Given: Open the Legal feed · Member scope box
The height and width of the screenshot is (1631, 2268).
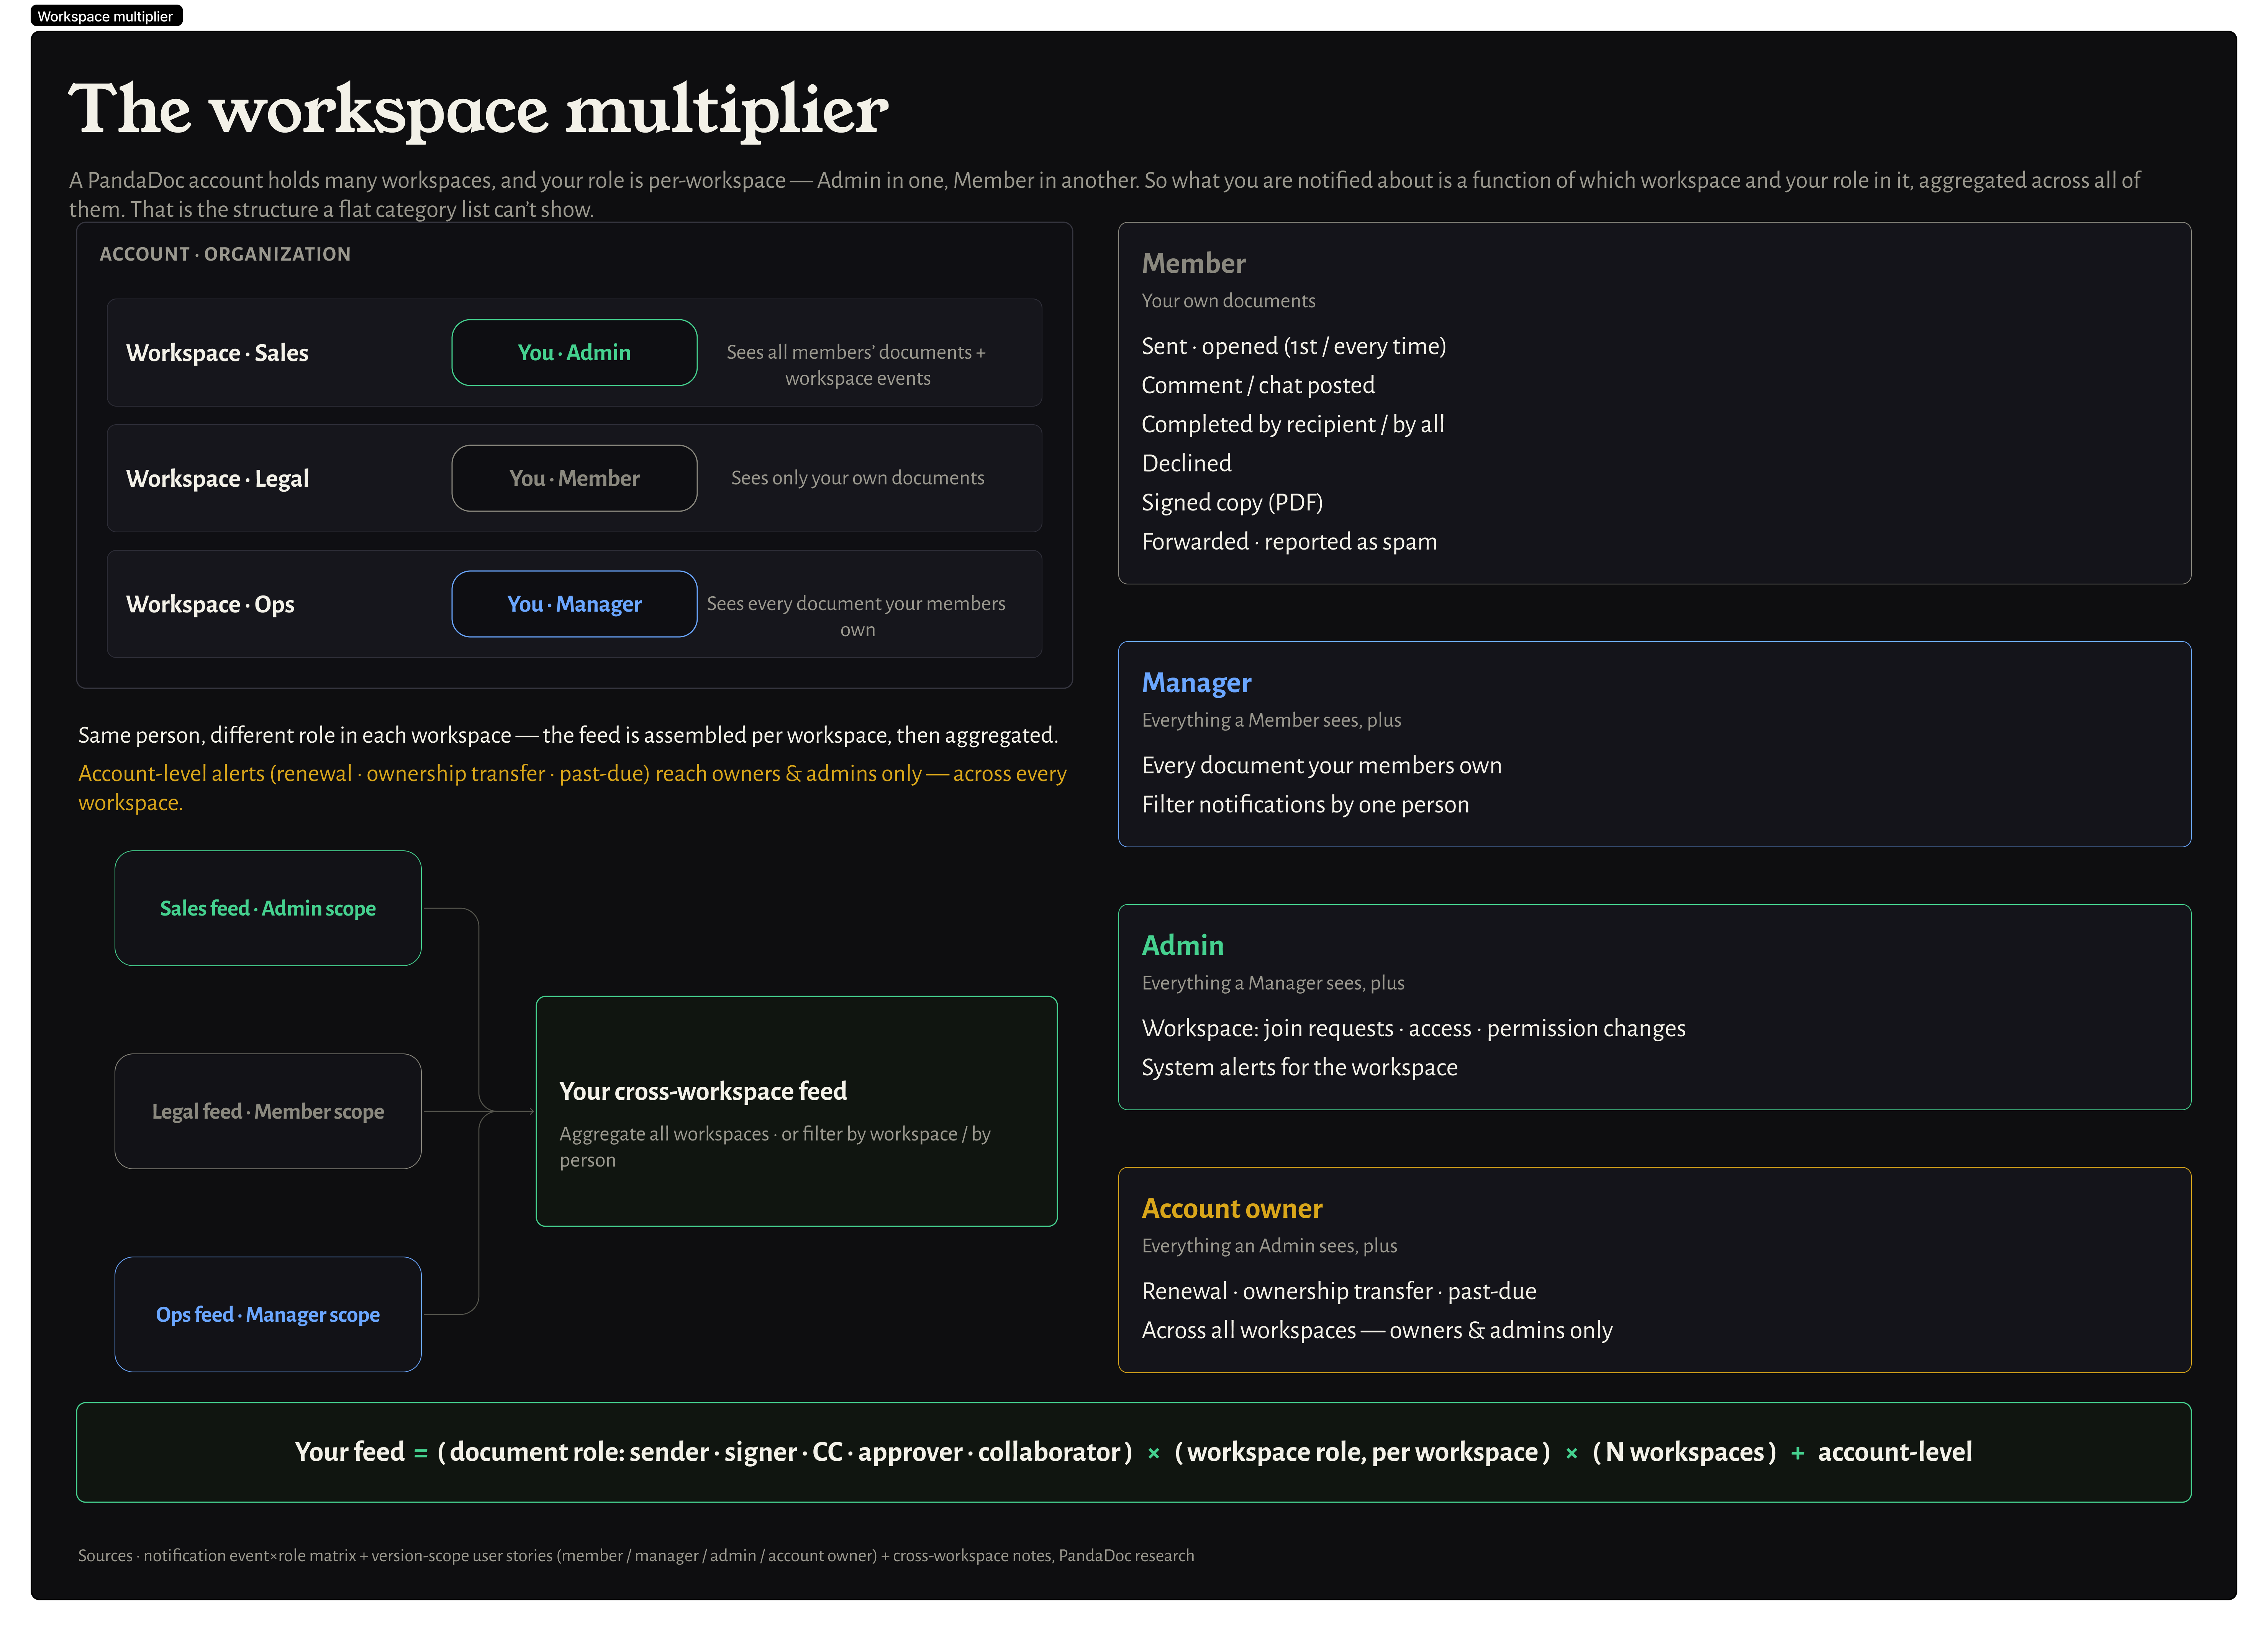Looking at the screenshot, I should (x=268, y=1111).
